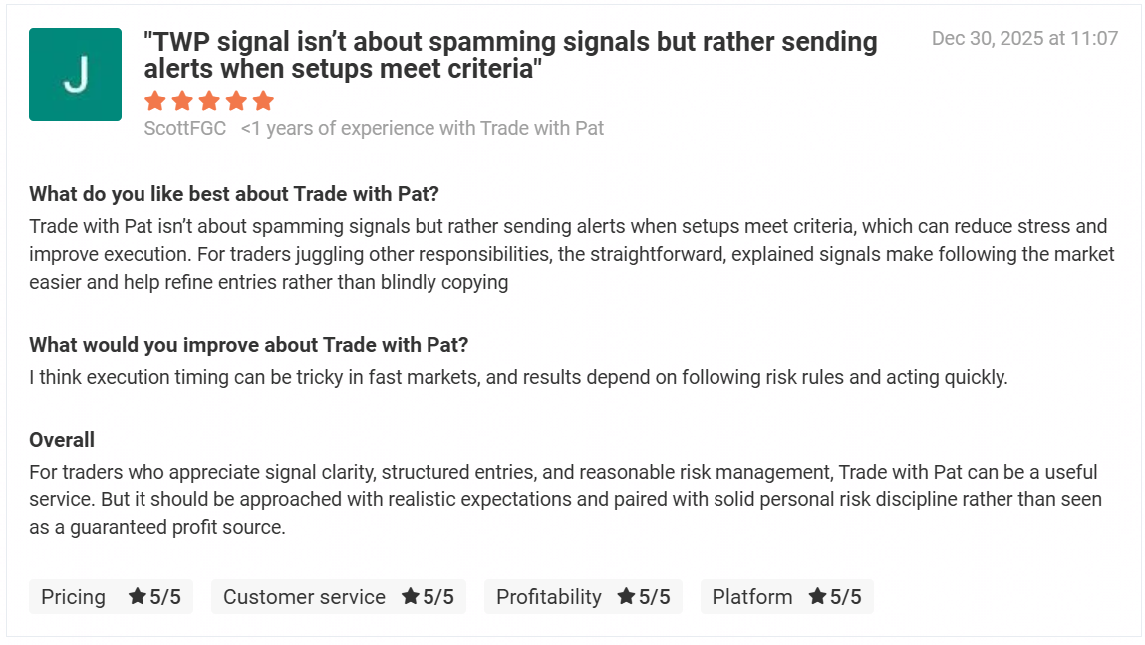Click the green J avatar thumbnail

[75, 75]
